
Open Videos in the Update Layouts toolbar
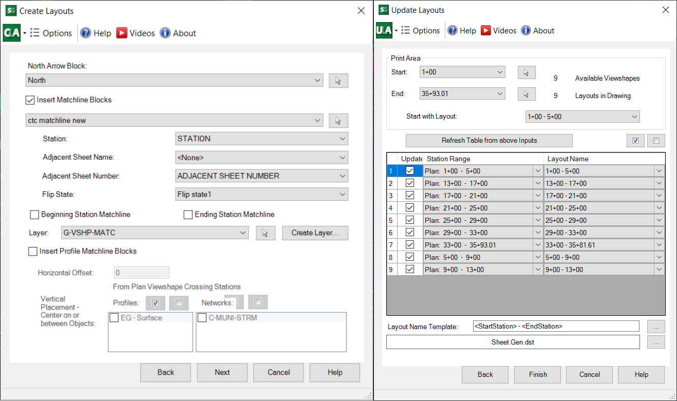(498, 31)
